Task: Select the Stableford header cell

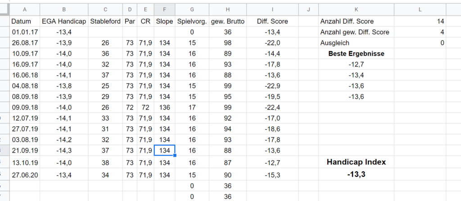Action: tap(105, 22)
